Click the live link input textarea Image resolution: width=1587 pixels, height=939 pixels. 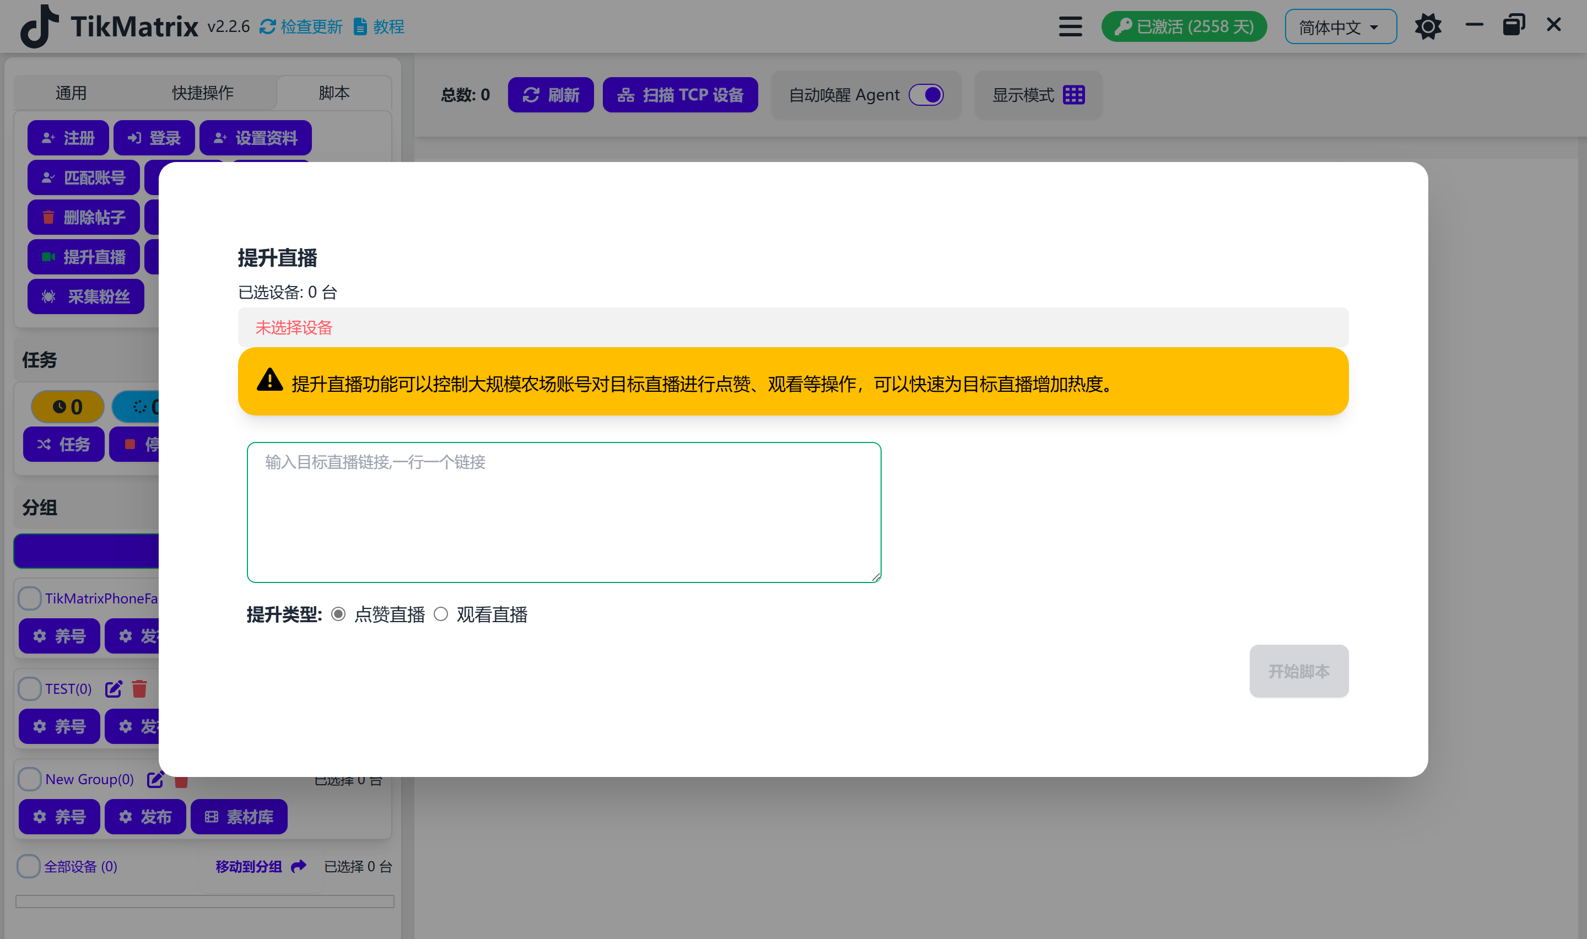coord(564,512)
